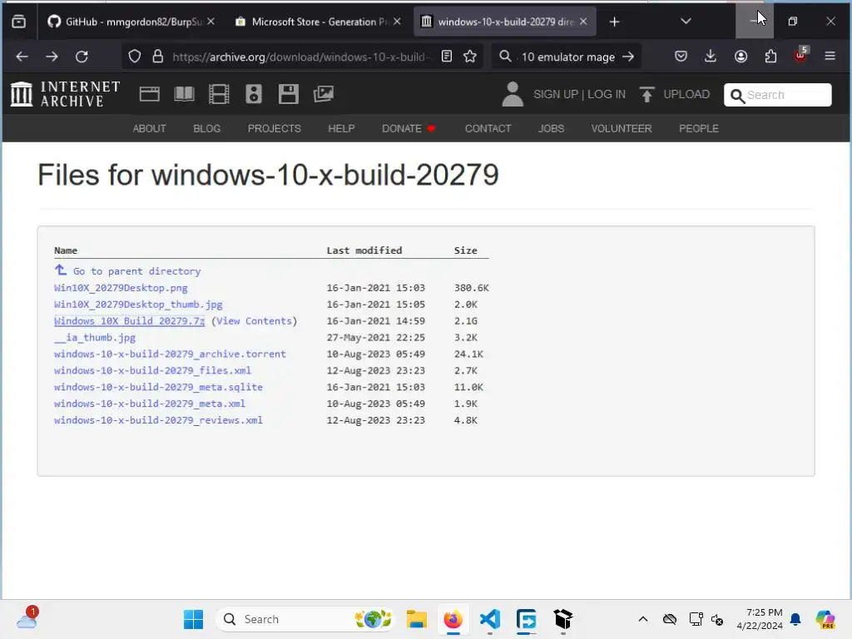This screenshot has width=852, height=639.
Task: Open windows-10-x-build-20279_meta.sqlite link
Action: tap(158, 388)
